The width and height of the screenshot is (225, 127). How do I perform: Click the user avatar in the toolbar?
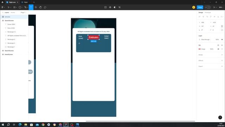click(194, 7)
